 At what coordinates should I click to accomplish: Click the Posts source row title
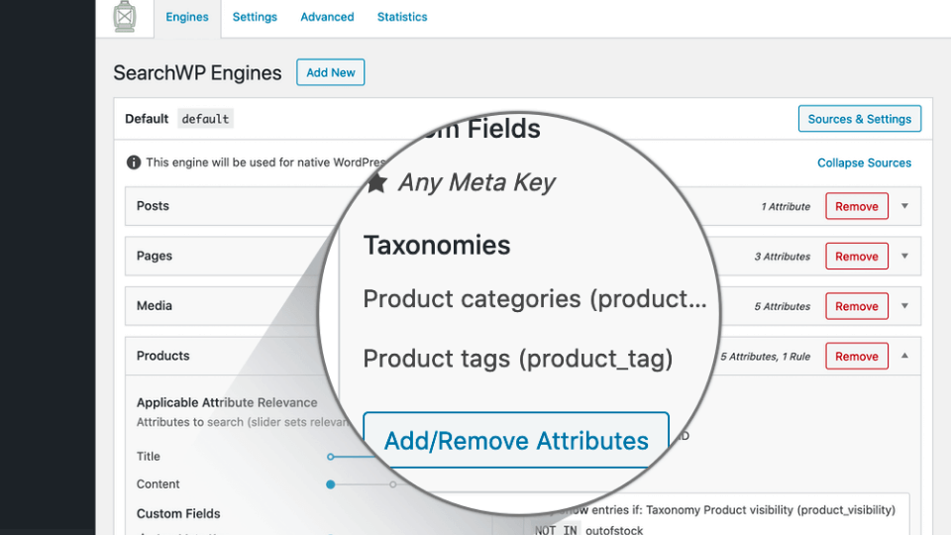(153, 206)
